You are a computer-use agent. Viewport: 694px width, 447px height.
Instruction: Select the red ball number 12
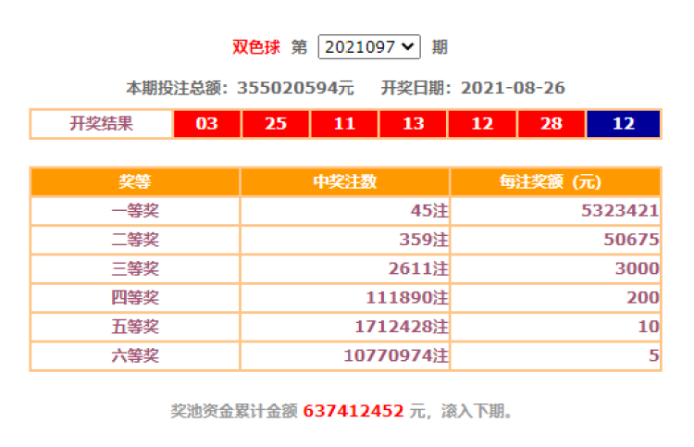click(482, 123)
